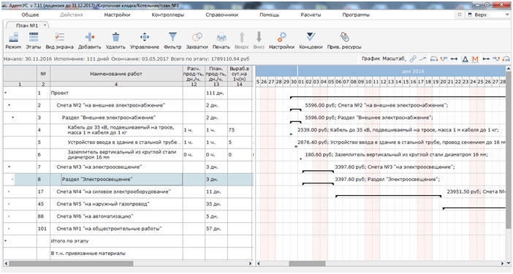Expand row 88 Смета №6 node
This screenshot has height=274, width=513.
(x=9, y=216)
